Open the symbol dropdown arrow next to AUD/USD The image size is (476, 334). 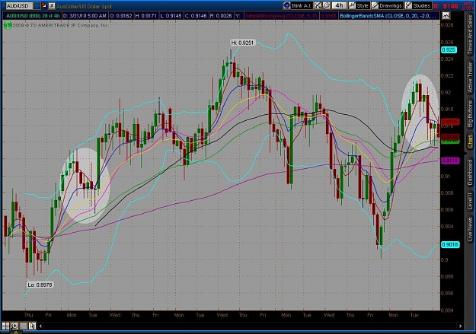(37, 5)
